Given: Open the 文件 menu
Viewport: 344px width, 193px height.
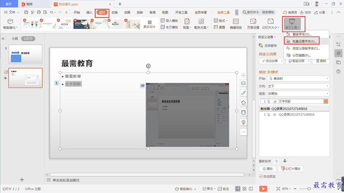Looking at the screenshot, I should [12, 12].
